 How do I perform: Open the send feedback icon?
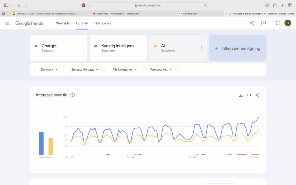pos(263,23)
